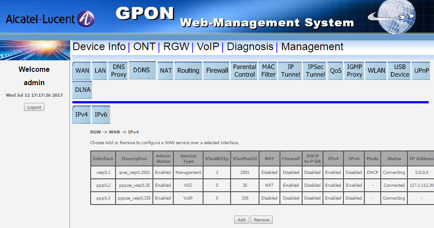
Task: Select the Parental Control tab
Action: [244, 71]
